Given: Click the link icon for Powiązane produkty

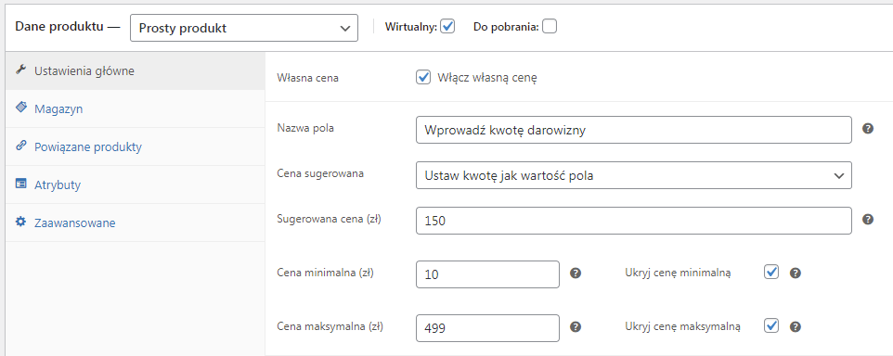Looking at the screenshot, I should [x=21, y=146].
